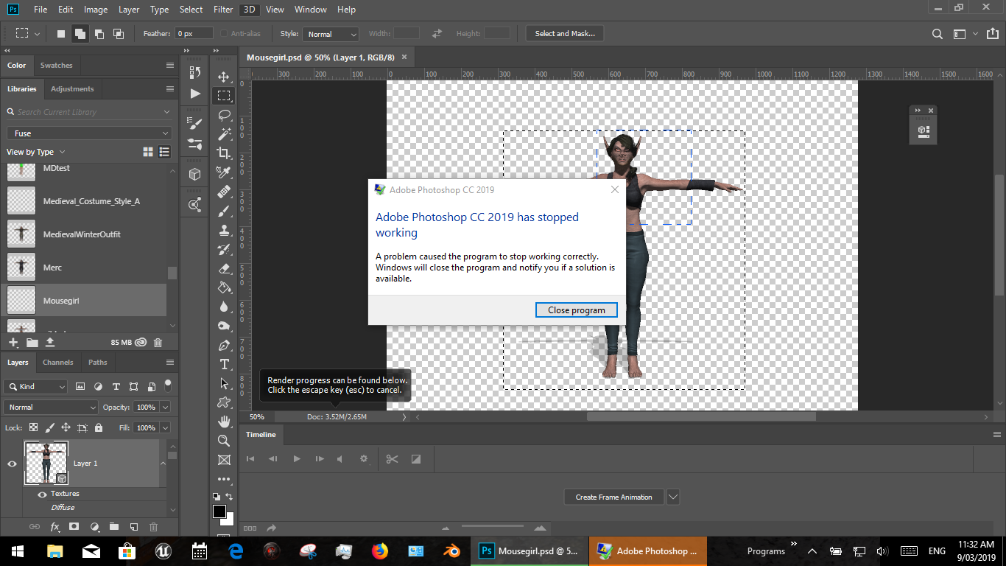The height and width of the screenshot is (566, 1006).
Task: Toggle lock transparent pixels
Action: coord(33,427)
